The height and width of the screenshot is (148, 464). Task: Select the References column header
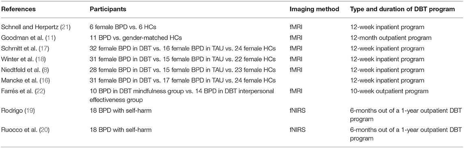coord(18,9)
